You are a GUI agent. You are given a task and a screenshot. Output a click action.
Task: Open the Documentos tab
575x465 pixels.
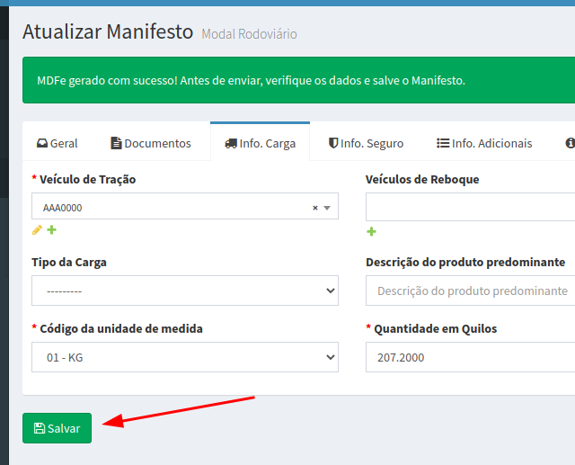click(x=151, y=143)
